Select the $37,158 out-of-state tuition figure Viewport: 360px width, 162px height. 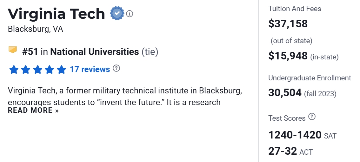click(x=288, y=24)
